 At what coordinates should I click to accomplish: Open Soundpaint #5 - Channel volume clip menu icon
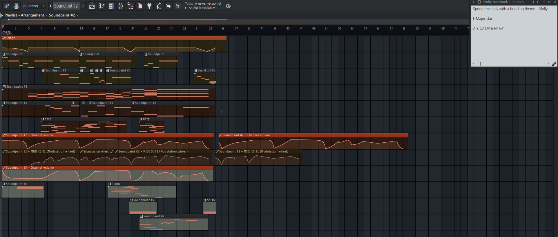tap(4, 168)
